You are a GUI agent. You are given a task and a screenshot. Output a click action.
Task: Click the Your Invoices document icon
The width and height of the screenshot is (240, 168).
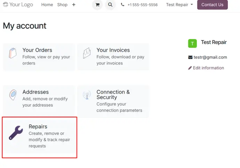click(87, 53)
